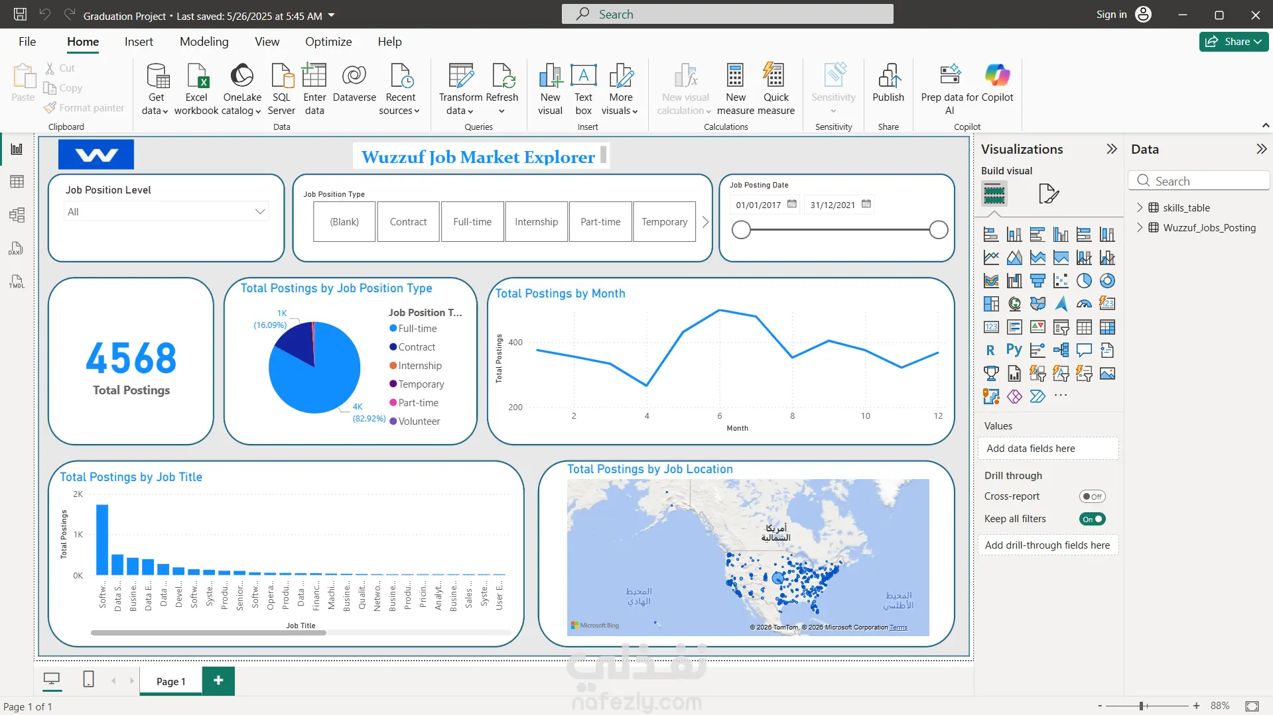
Task: Select the donut chart visual type
Action: 1107,281
